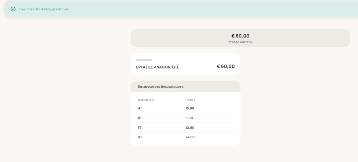Click the Διαμέρισμα column header
Image resolution: width=358 pixels, height=162 pixels.
click(146, 100)
